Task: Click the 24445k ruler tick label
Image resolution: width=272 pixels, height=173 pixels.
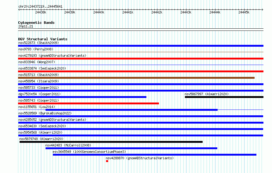Action: (244, 12)
